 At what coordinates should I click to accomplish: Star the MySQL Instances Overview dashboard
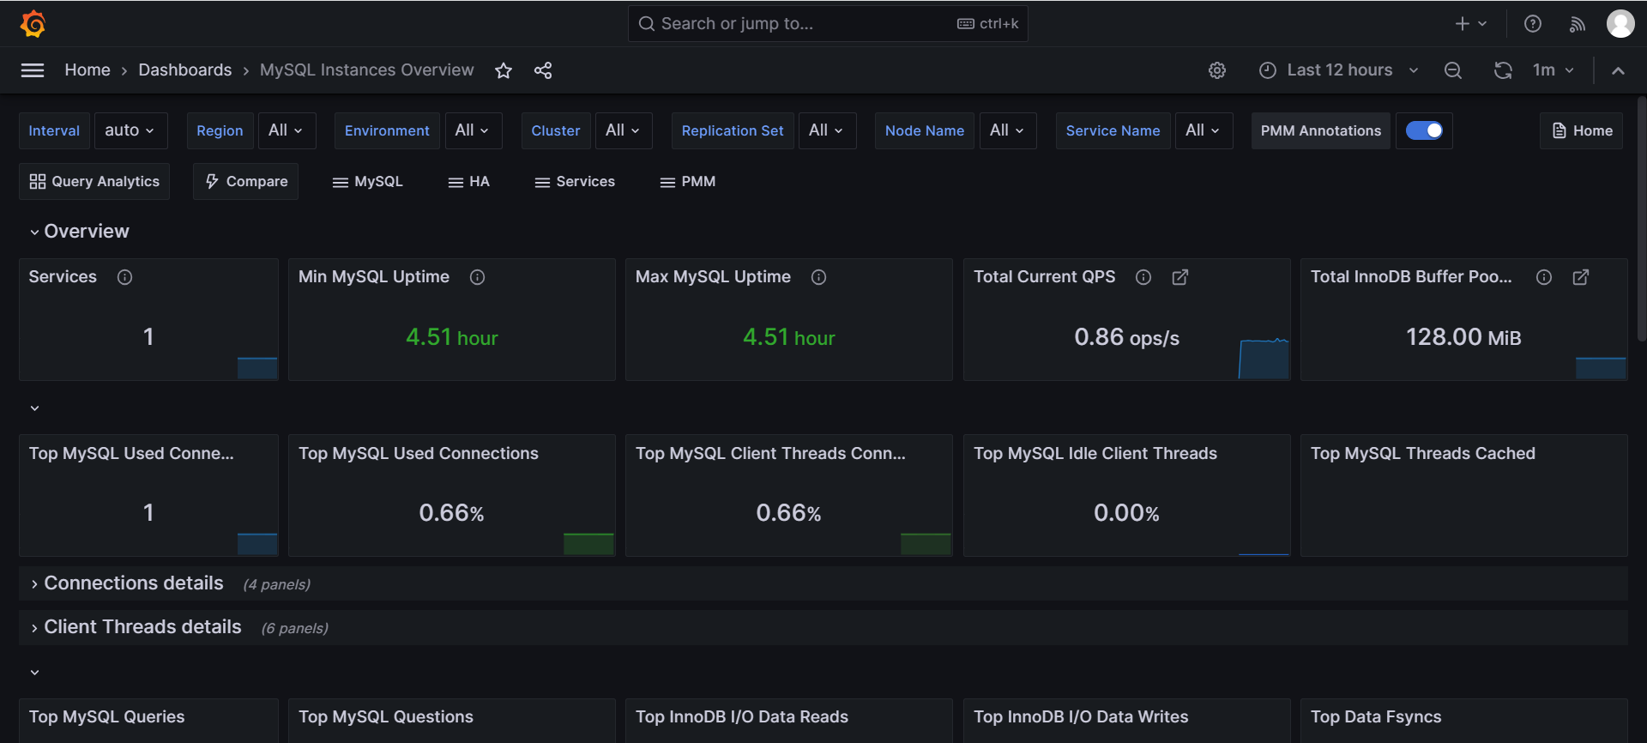[504, 70]
